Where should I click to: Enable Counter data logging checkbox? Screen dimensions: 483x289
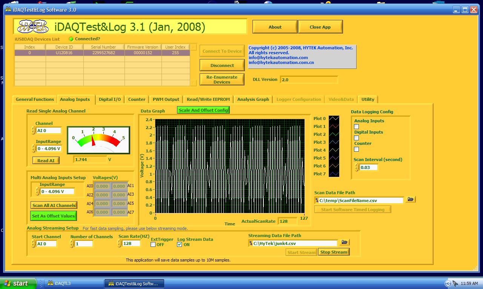tap(356, 149)
